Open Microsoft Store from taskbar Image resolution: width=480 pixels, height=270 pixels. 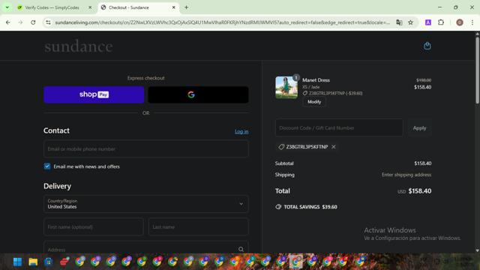[x=48, y=262]
